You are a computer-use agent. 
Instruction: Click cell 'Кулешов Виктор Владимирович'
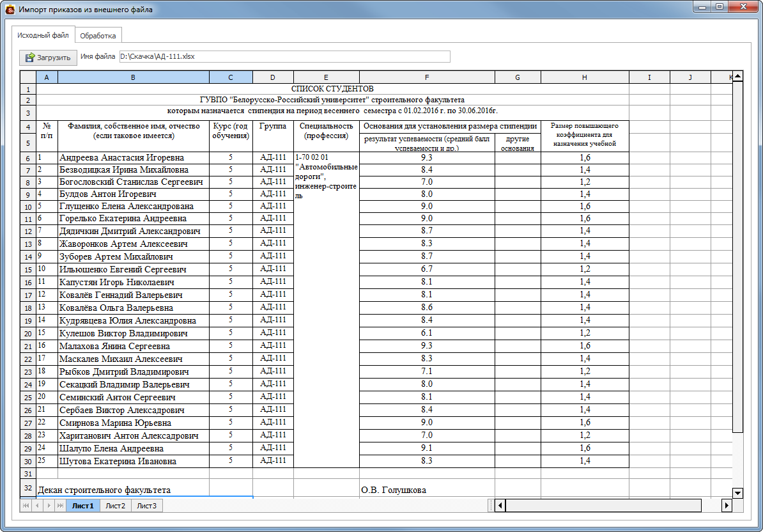134,333
